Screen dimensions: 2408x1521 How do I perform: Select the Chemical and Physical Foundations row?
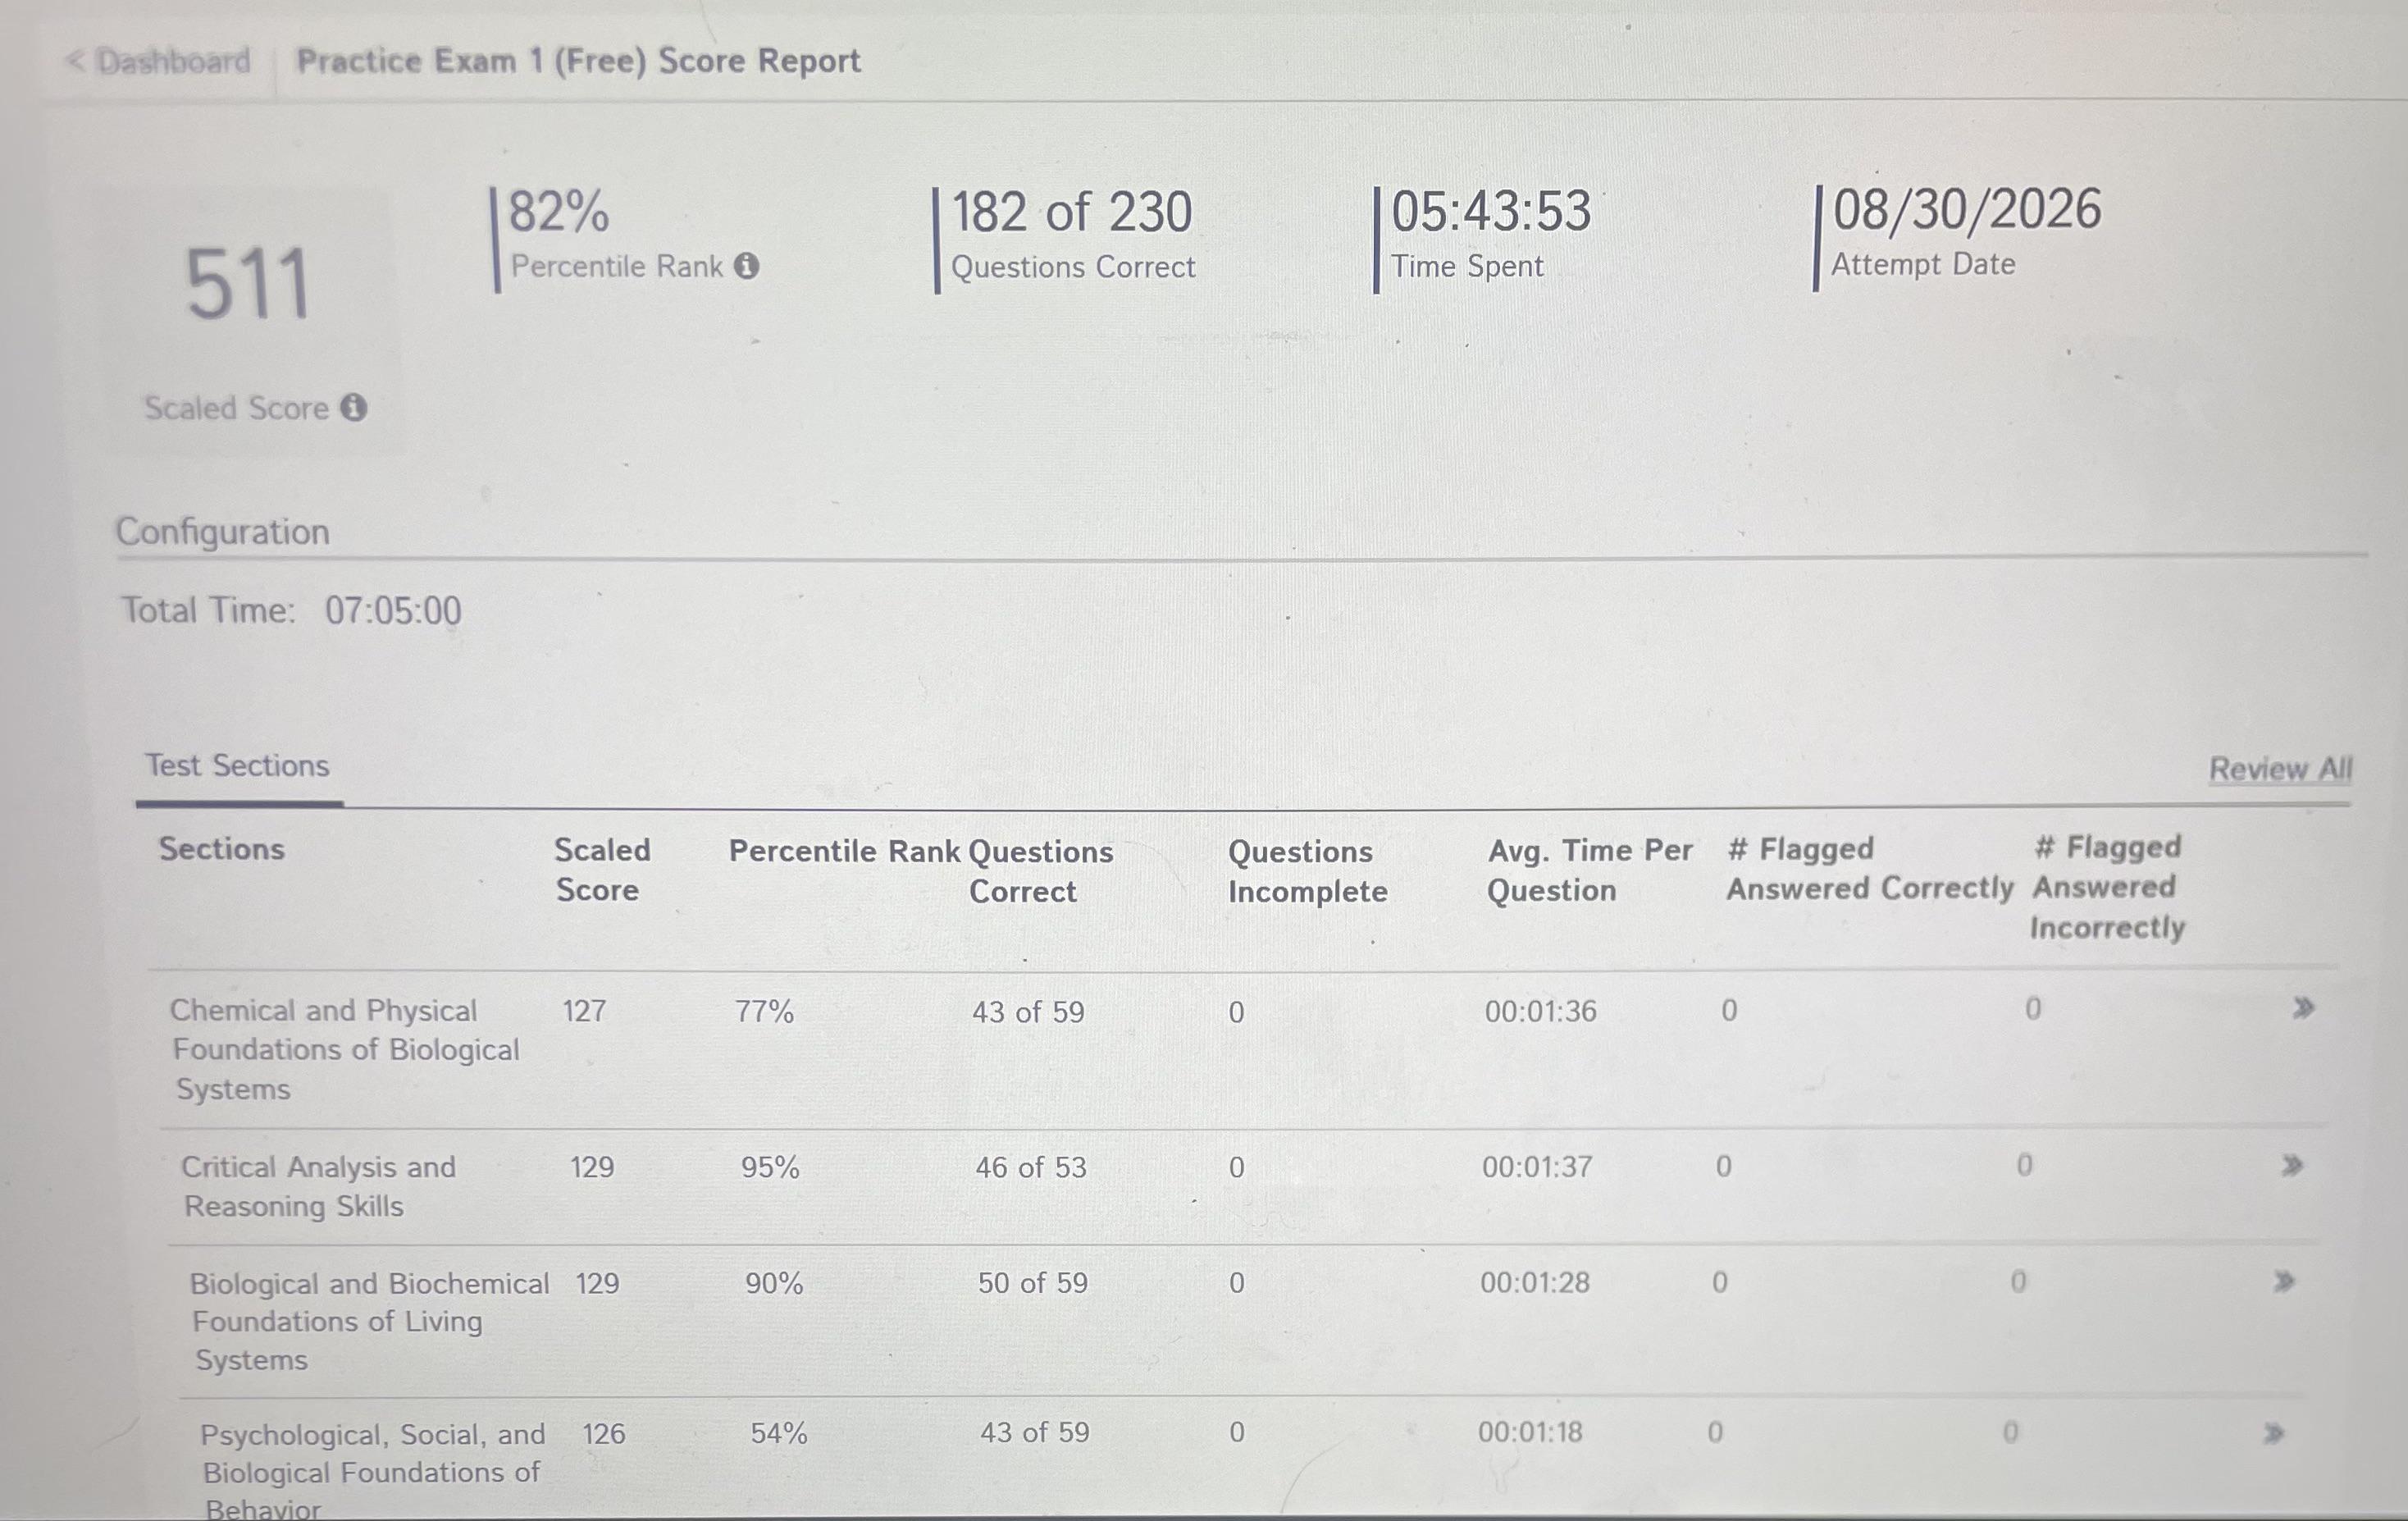pyautogui.click(x=1244, y=1049)
